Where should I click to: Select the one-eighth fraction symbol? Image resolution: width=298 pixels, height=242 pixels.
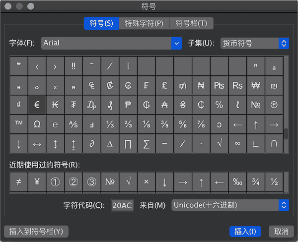coord(147,124)
